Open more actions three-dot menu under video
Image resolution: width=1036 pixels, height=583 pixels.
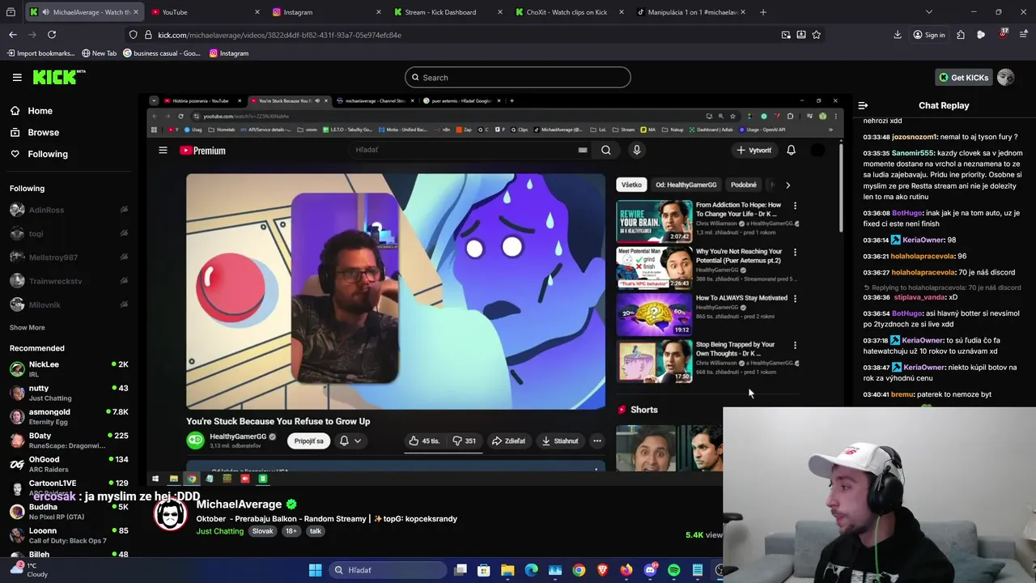(597, 441)
